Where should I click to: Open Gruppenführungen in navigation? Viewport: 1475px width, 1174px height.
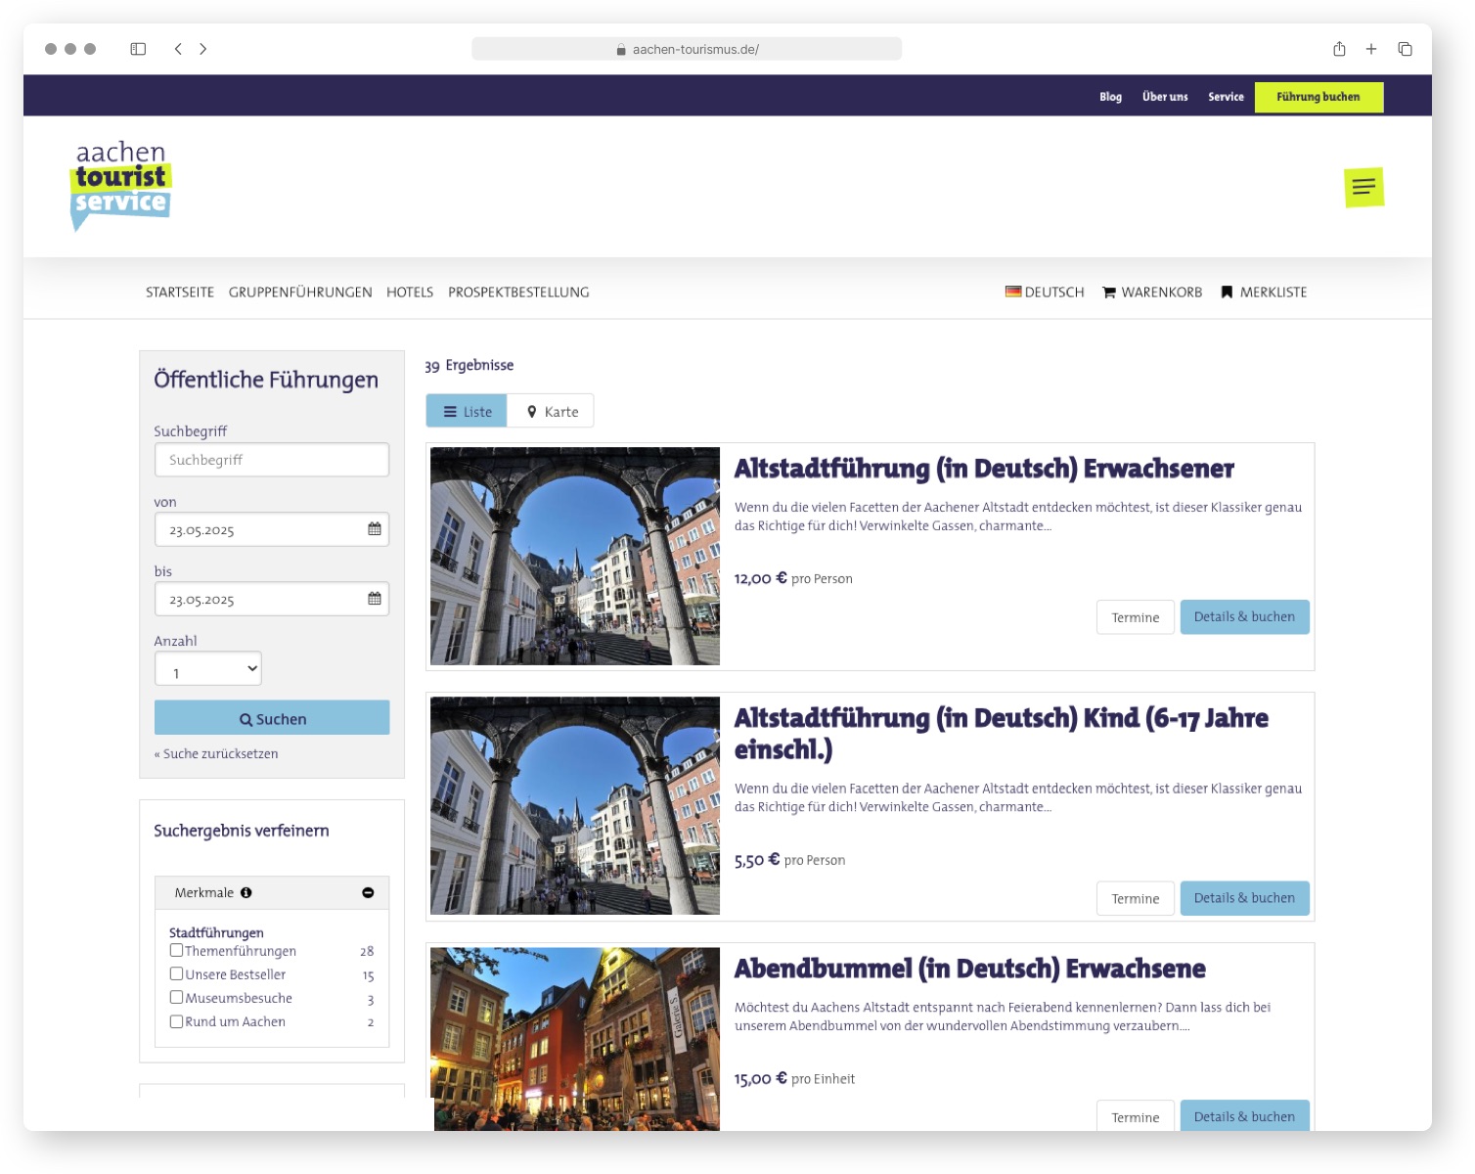(x=300, y=292)
